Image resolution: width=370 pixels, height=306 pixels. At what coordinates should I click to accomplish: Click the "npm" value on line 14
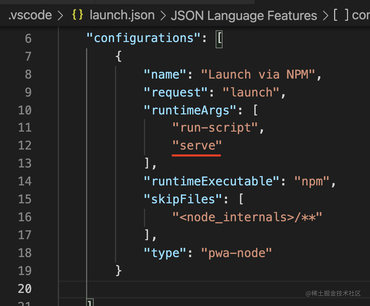click(x=312, y=181)
